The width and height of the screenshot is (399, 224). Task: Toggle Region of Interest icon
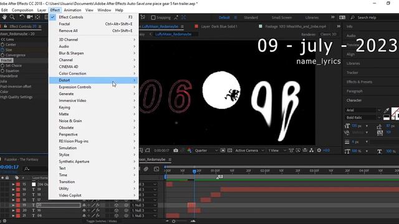223,151
